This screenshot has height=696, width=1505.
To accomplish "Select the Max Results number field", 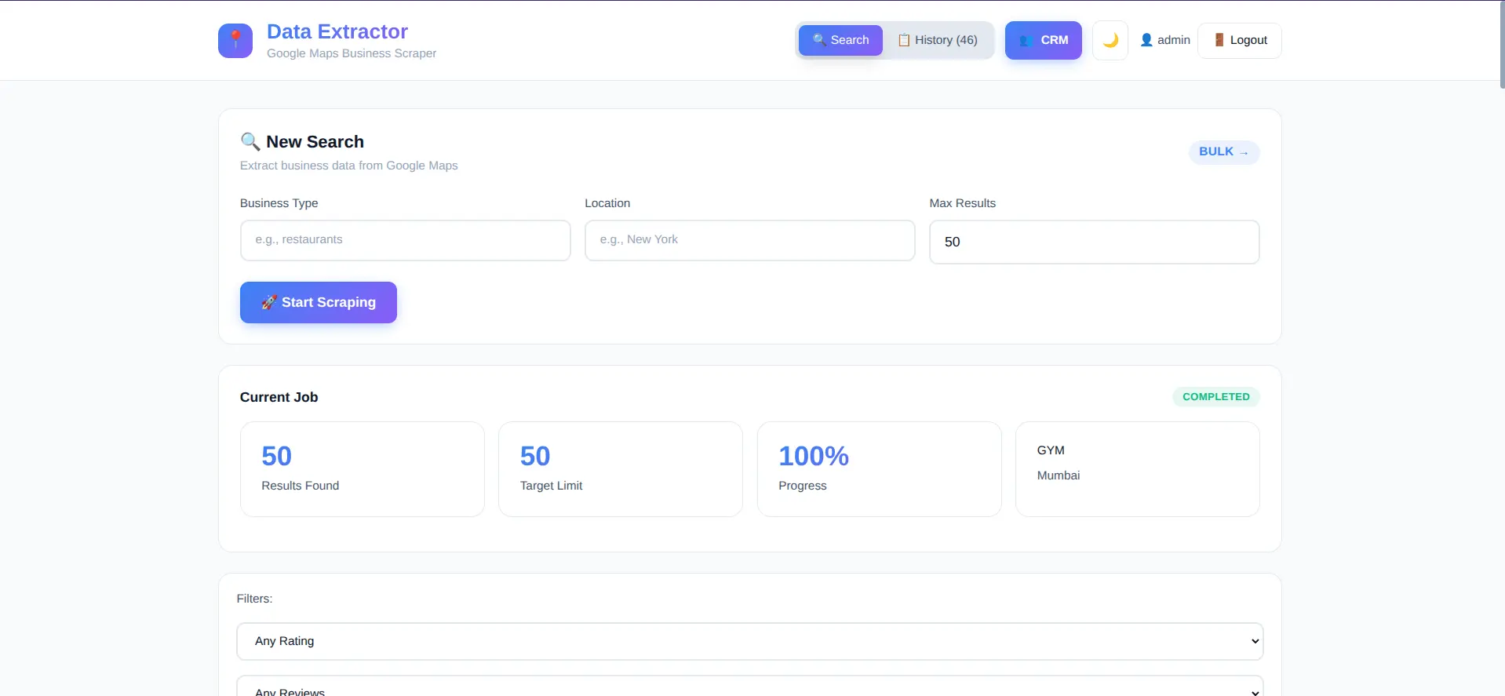I will pyautogui.click(x=1094, y=242).
